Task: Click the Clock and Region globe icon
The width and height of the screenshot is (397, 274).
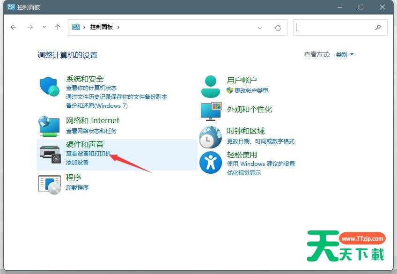Action: coord(210,137)
